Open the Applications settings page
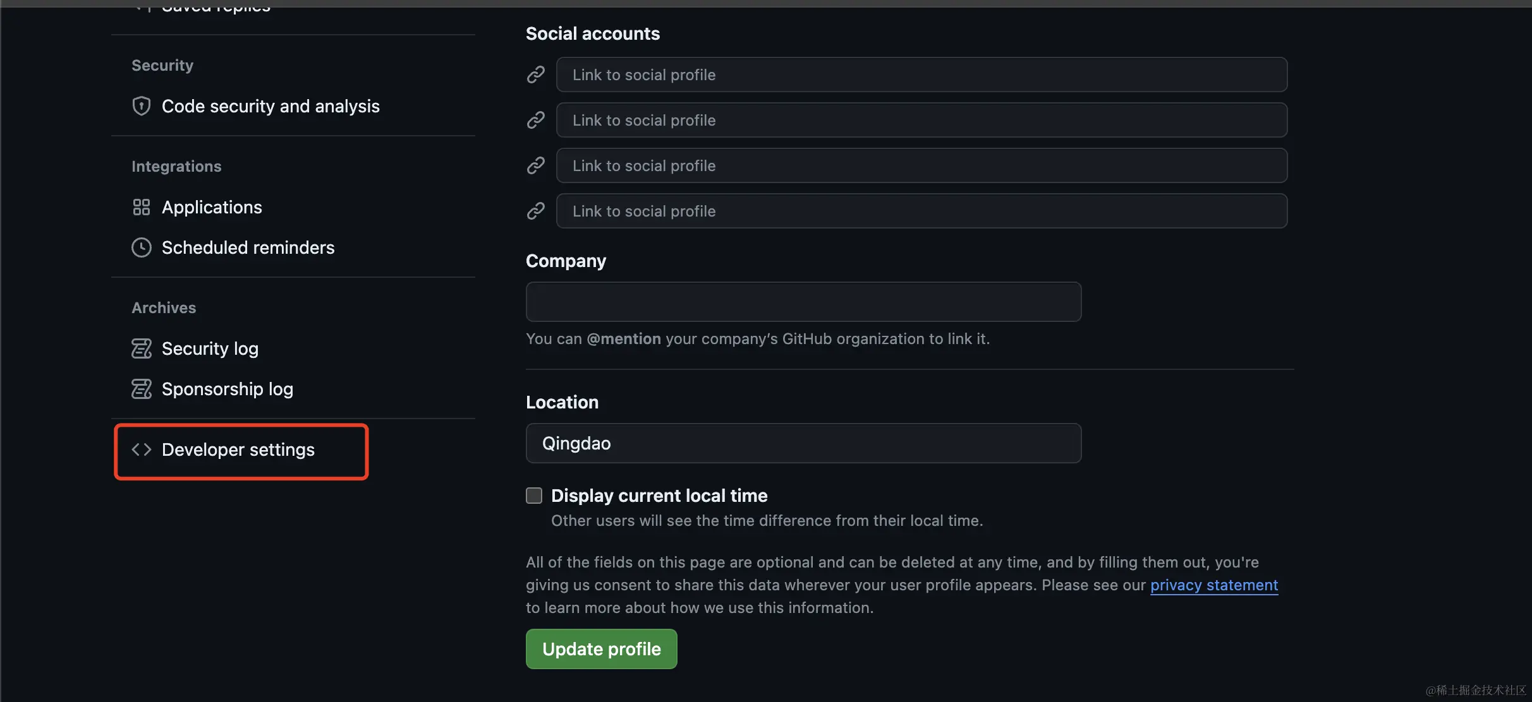The width and height of the screenshot is (1532, 702). (212, 207)
